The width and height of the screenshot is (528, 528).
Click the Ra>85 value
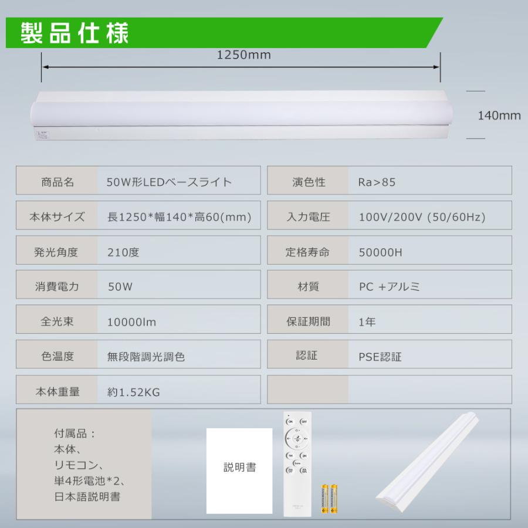pyautogui.click(x=377, y=182)
